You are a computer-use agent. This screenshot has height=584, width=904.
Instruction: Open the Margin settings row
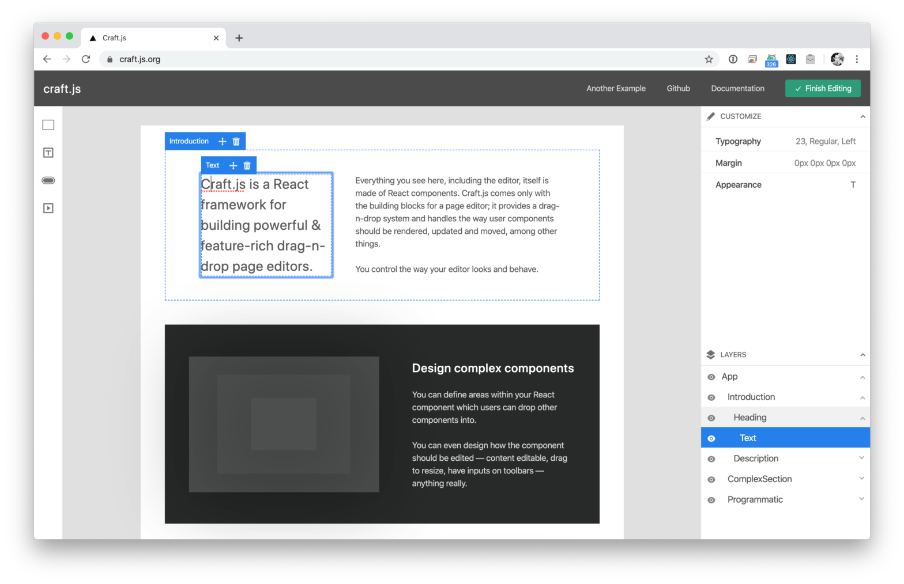click(785, 163)
